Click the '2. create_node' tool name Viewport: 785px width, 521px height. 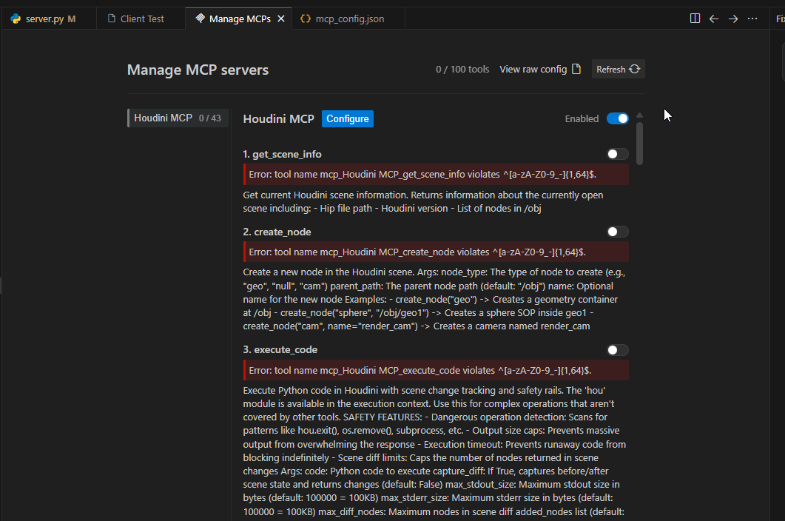click(277, 232)
